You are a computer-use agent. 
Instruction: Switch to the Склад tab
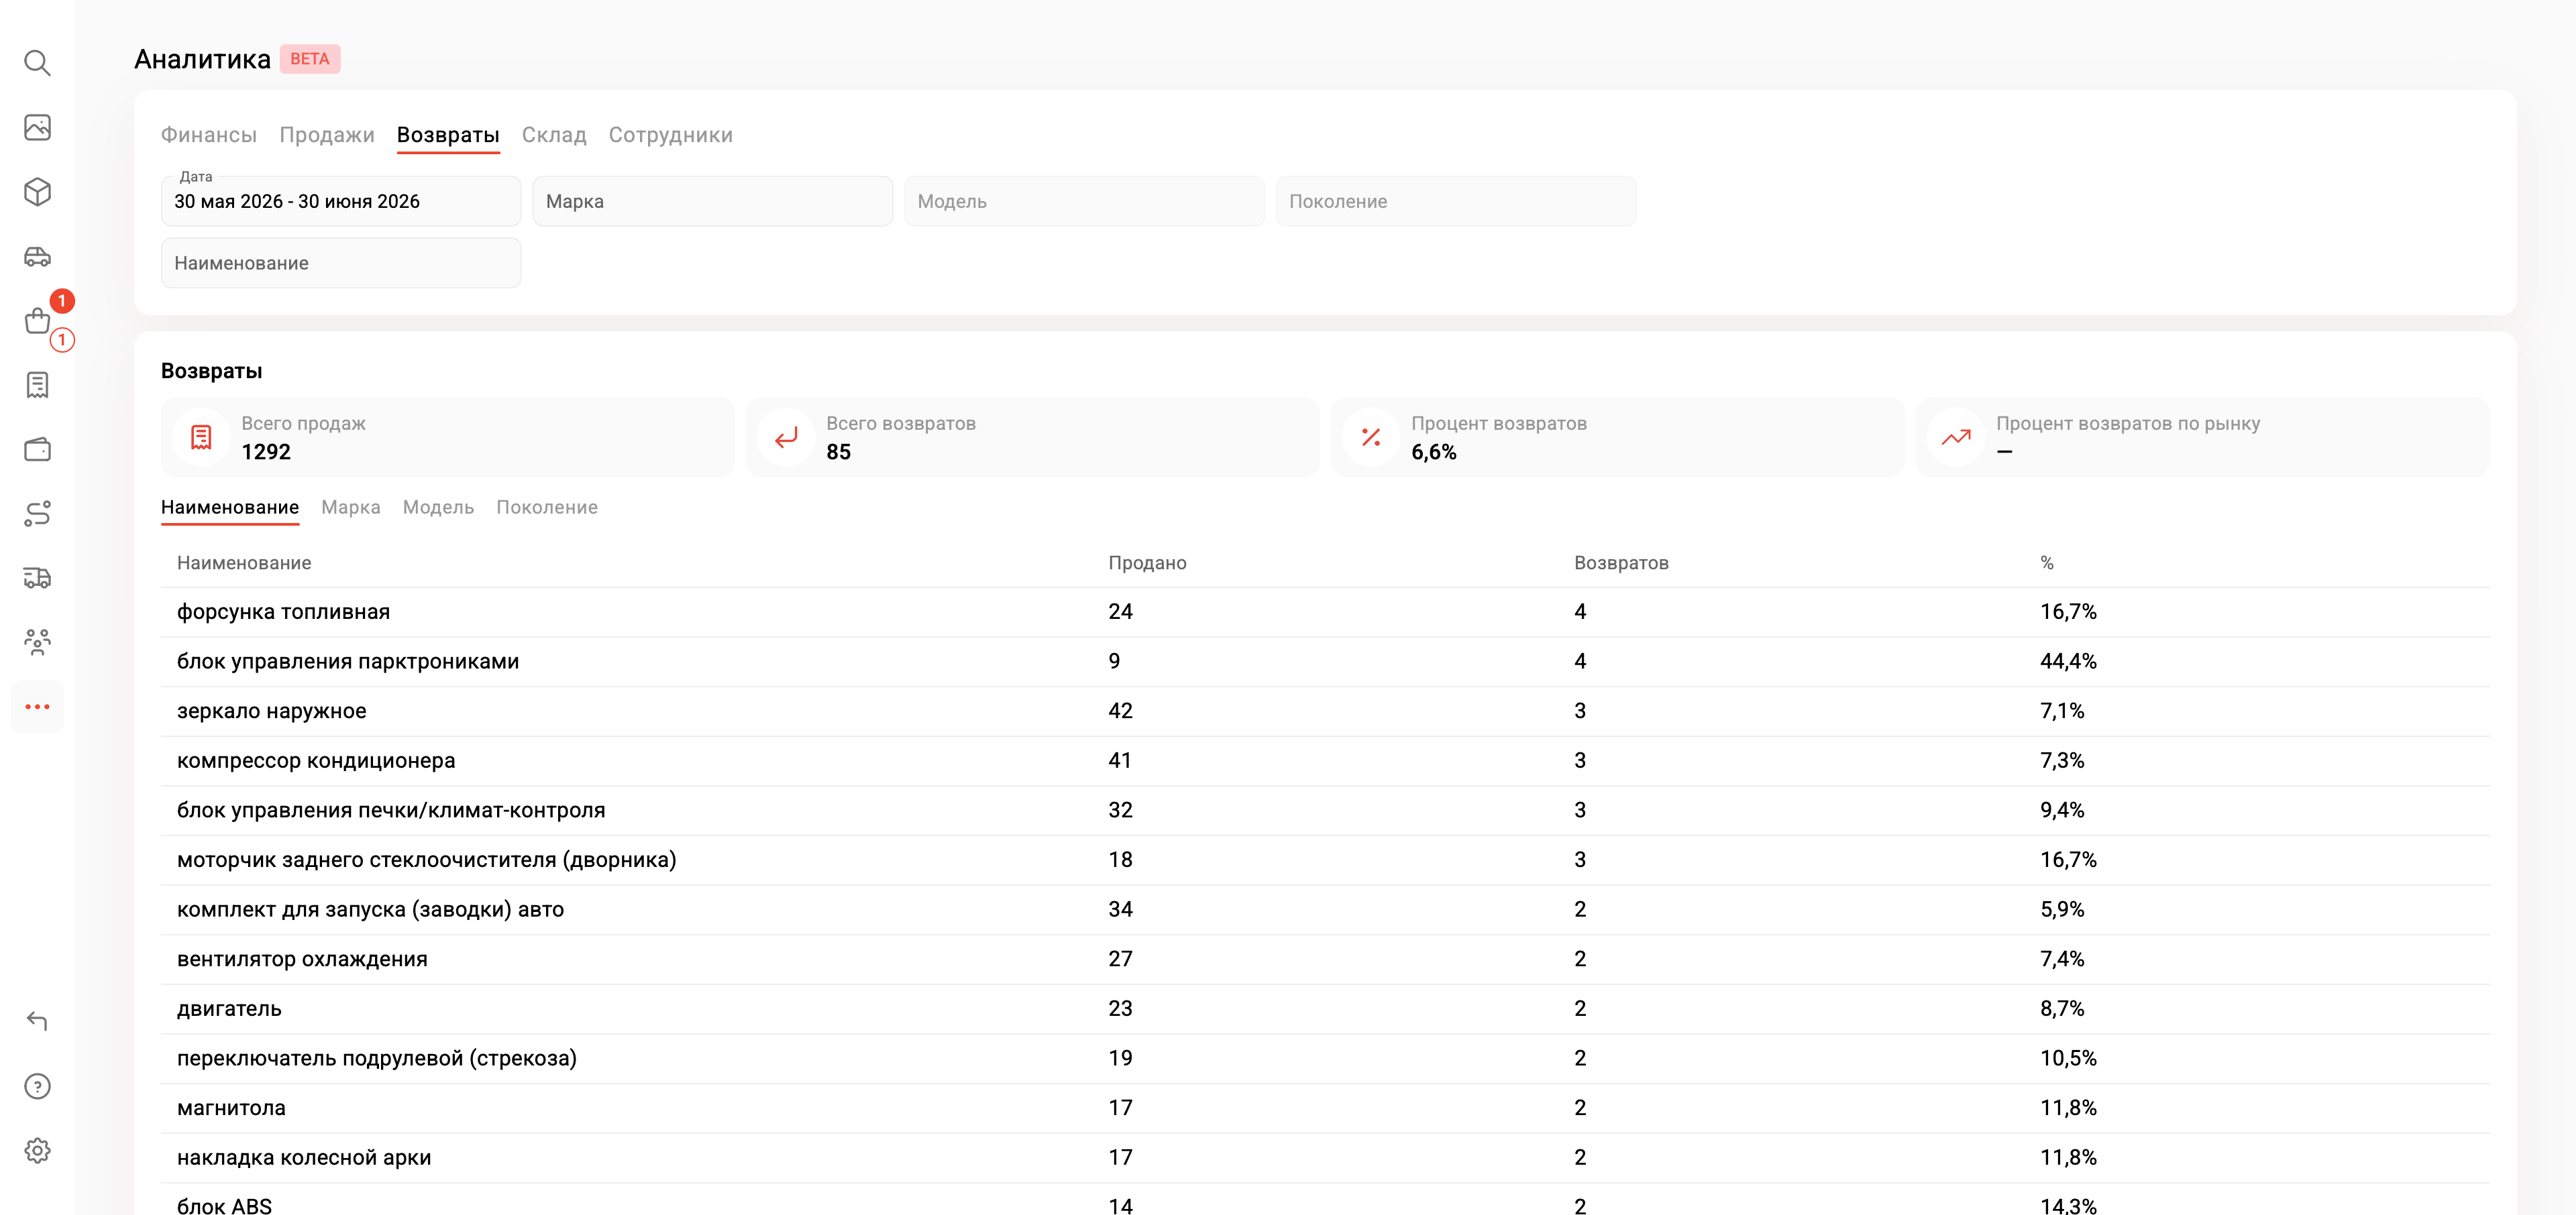point(554,135)
